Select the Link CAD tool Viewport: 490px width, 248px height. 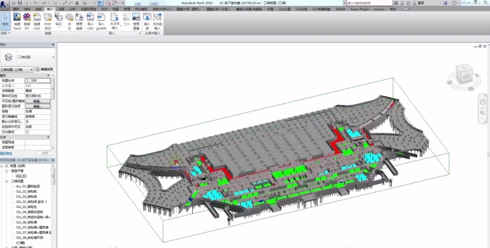[37, 21]
